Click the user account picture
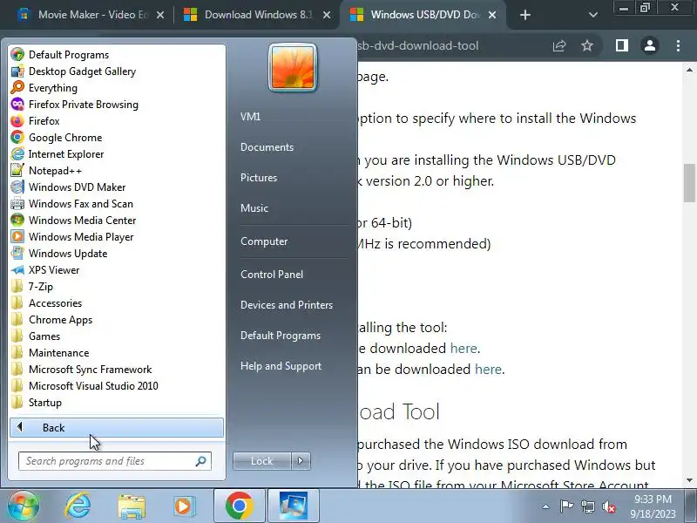Viewport: 697px width, 523px height. tap(293, 68)
